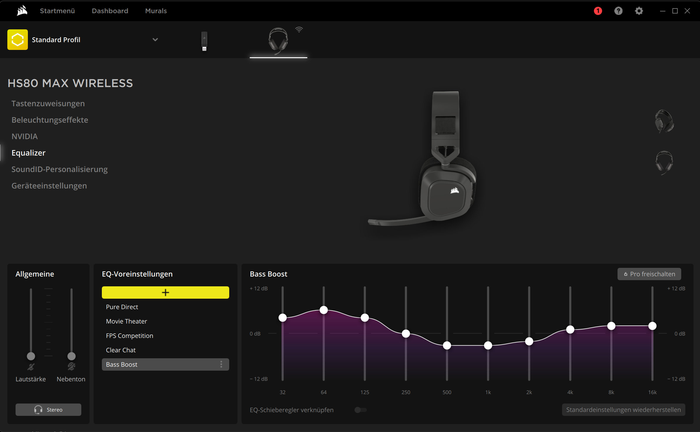Toggle EQ-Schieberegler verknüpfen switch
This screenshot has height=432, width=700.
[x=361, y=410]
